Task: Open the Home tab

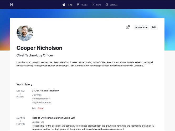Action: coord(68,5)
